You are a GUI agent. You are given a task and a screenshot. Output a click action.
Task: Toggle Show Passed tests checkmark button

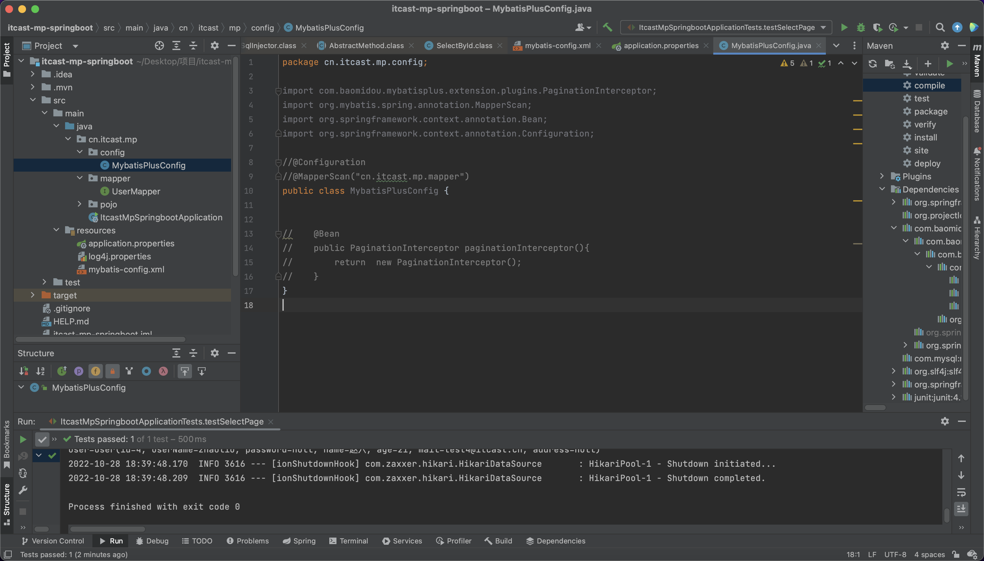[x=42, y=439]
